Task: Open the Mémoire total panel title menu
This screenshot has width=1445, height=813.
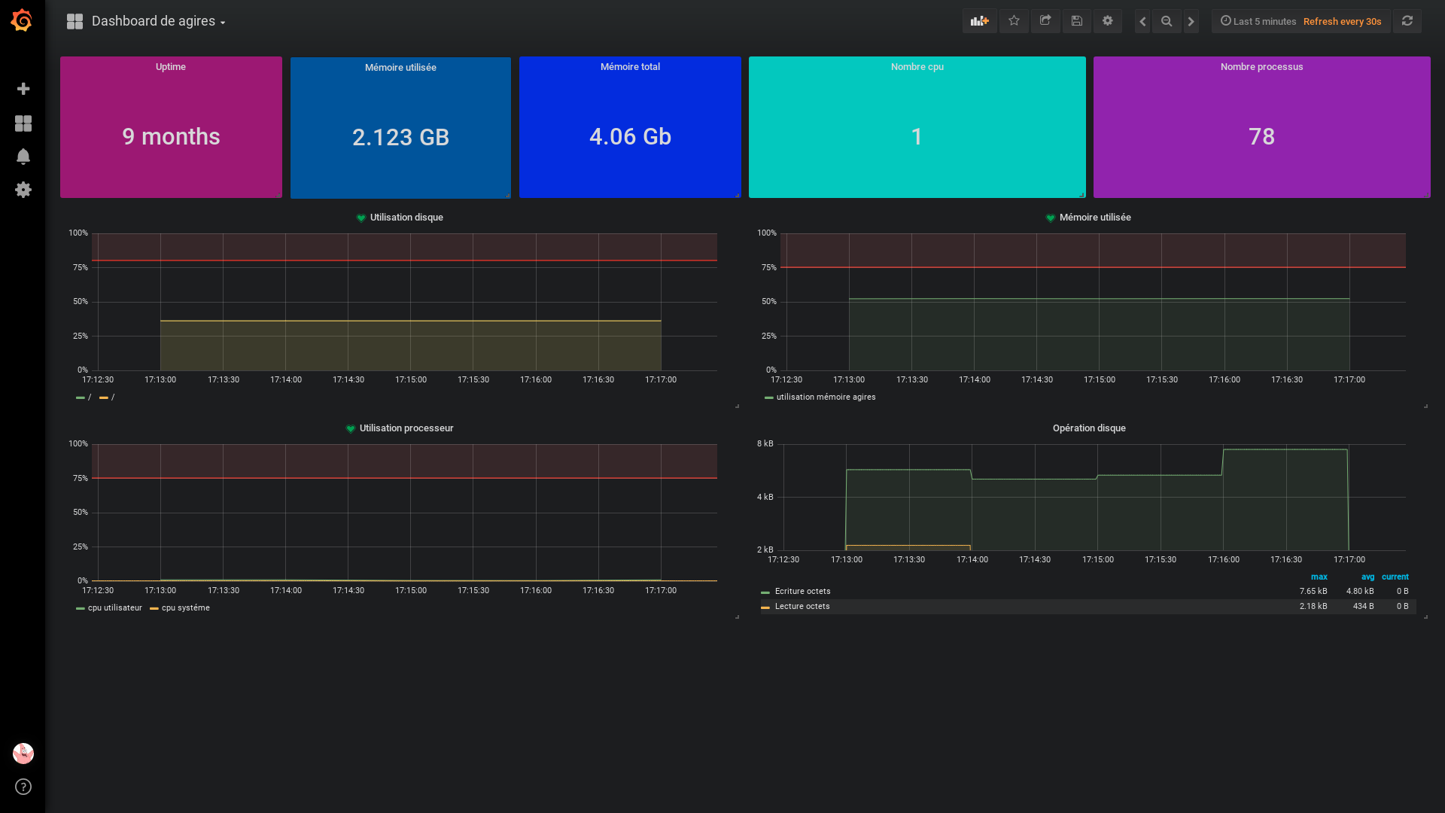Action: 630,66
